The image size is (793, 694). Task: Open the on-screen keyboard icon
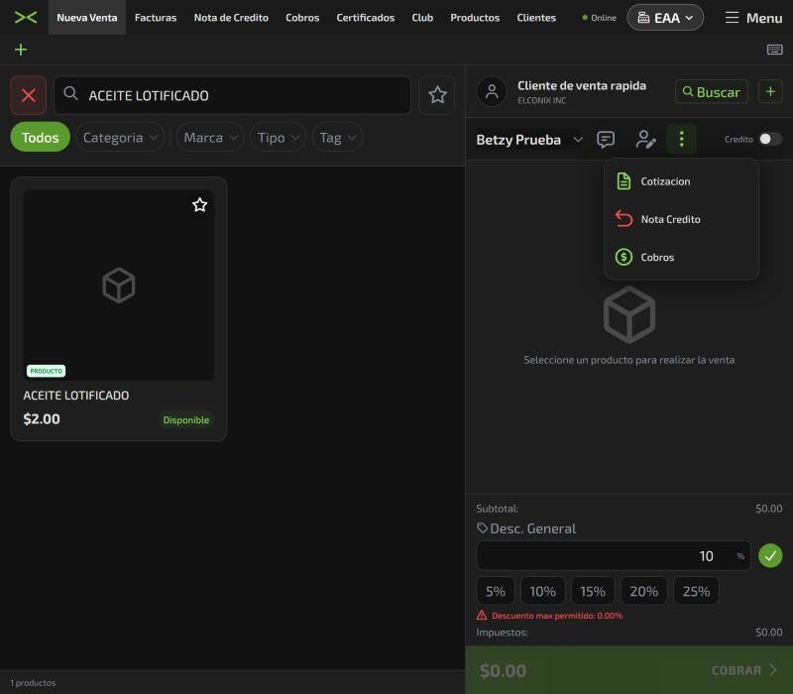point(774,50)
